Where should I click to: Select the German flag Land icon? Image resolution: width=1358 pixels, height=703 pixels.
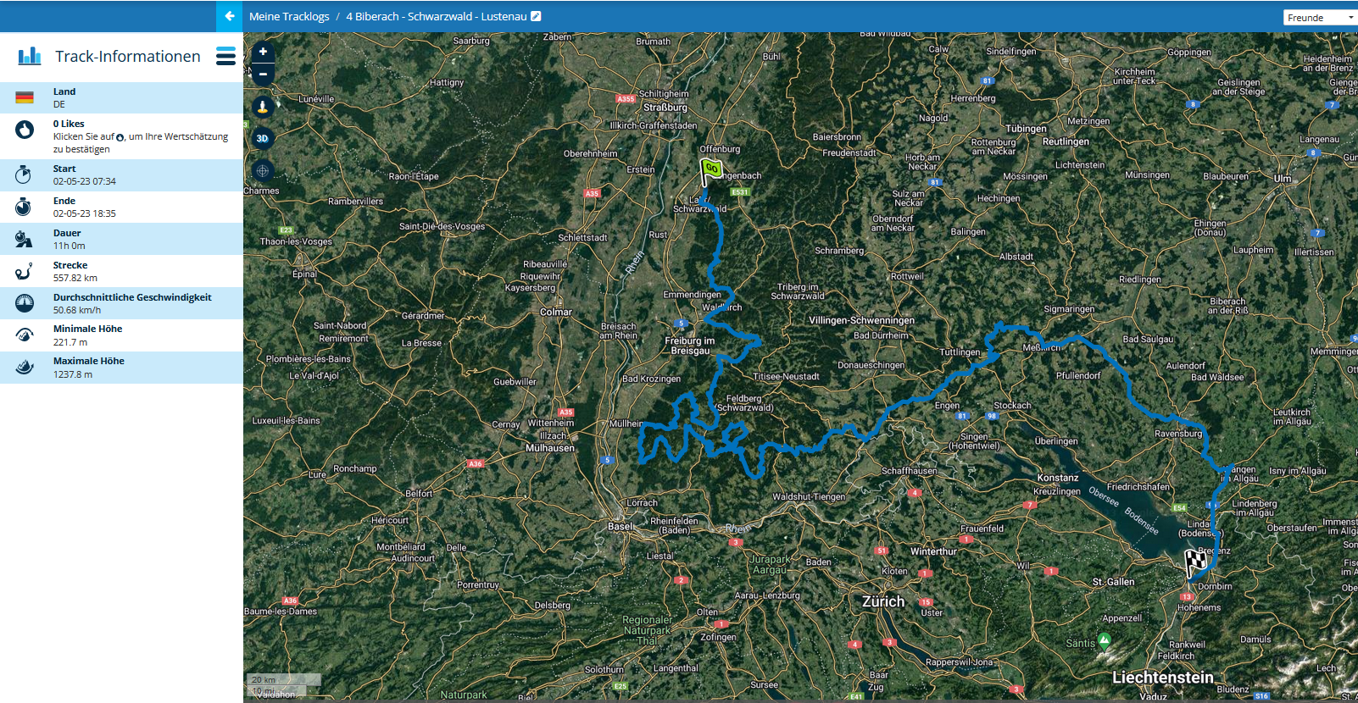tap(25, 97)
